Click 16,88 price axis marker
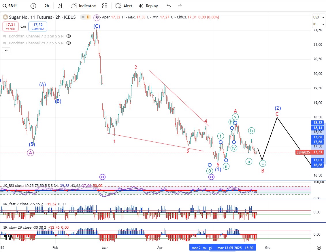326x252 pixels. coord(318,165)
